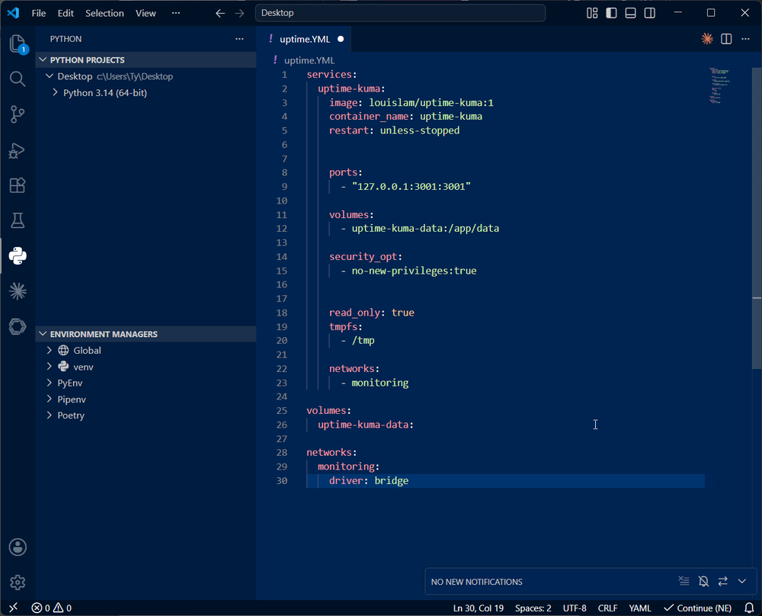Click the arrows icon in notification center
The width and height of the screenshot is (762, 616).
[x=722, y=581]
